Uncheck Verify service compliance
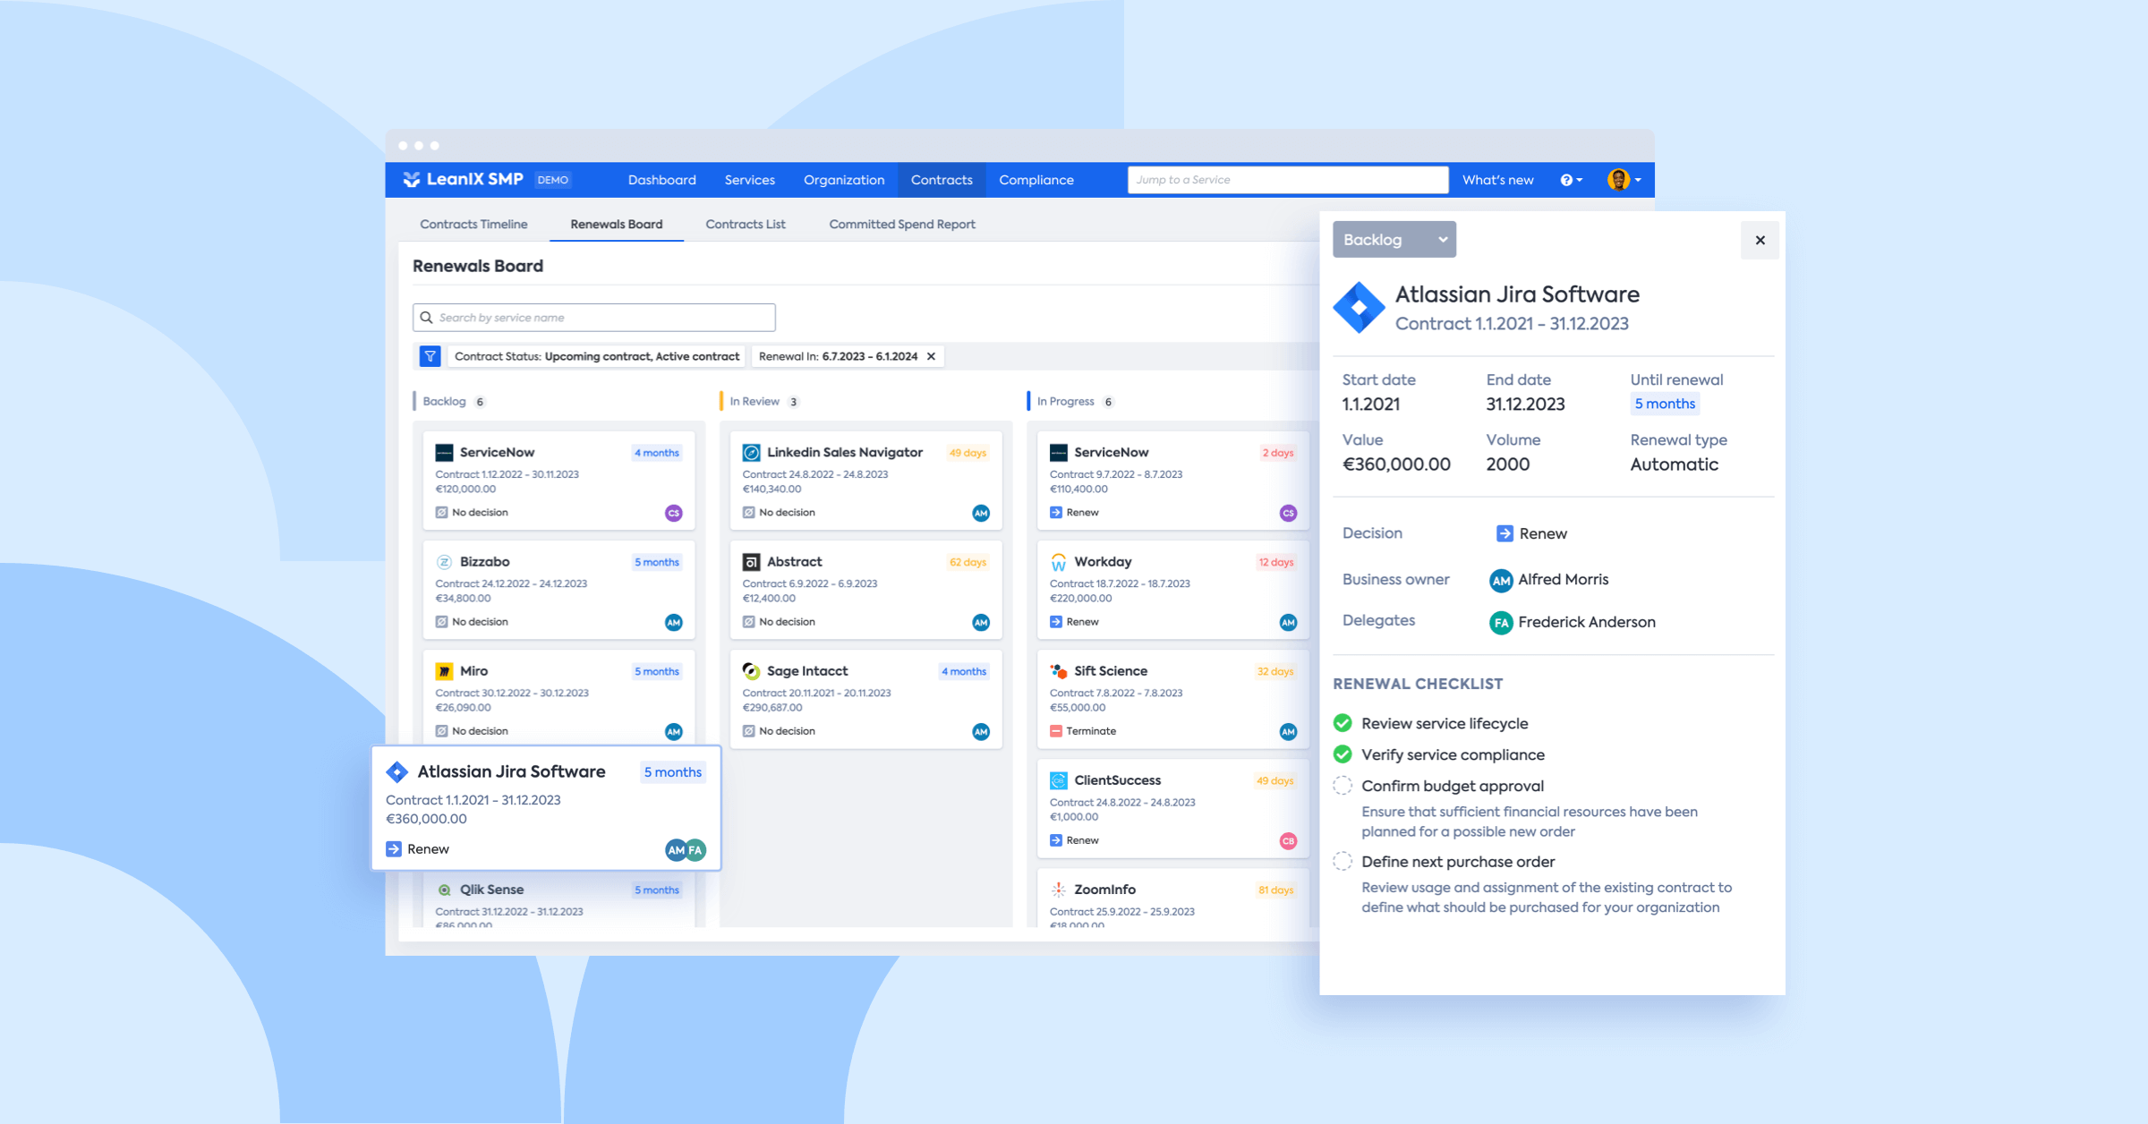The image size is (2148, 1124). click(x=1342, y=754)
